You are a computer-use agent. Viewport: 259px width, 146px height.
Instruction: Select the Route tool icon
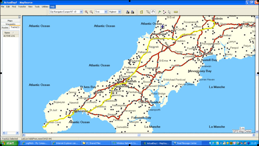click(164, 12)
